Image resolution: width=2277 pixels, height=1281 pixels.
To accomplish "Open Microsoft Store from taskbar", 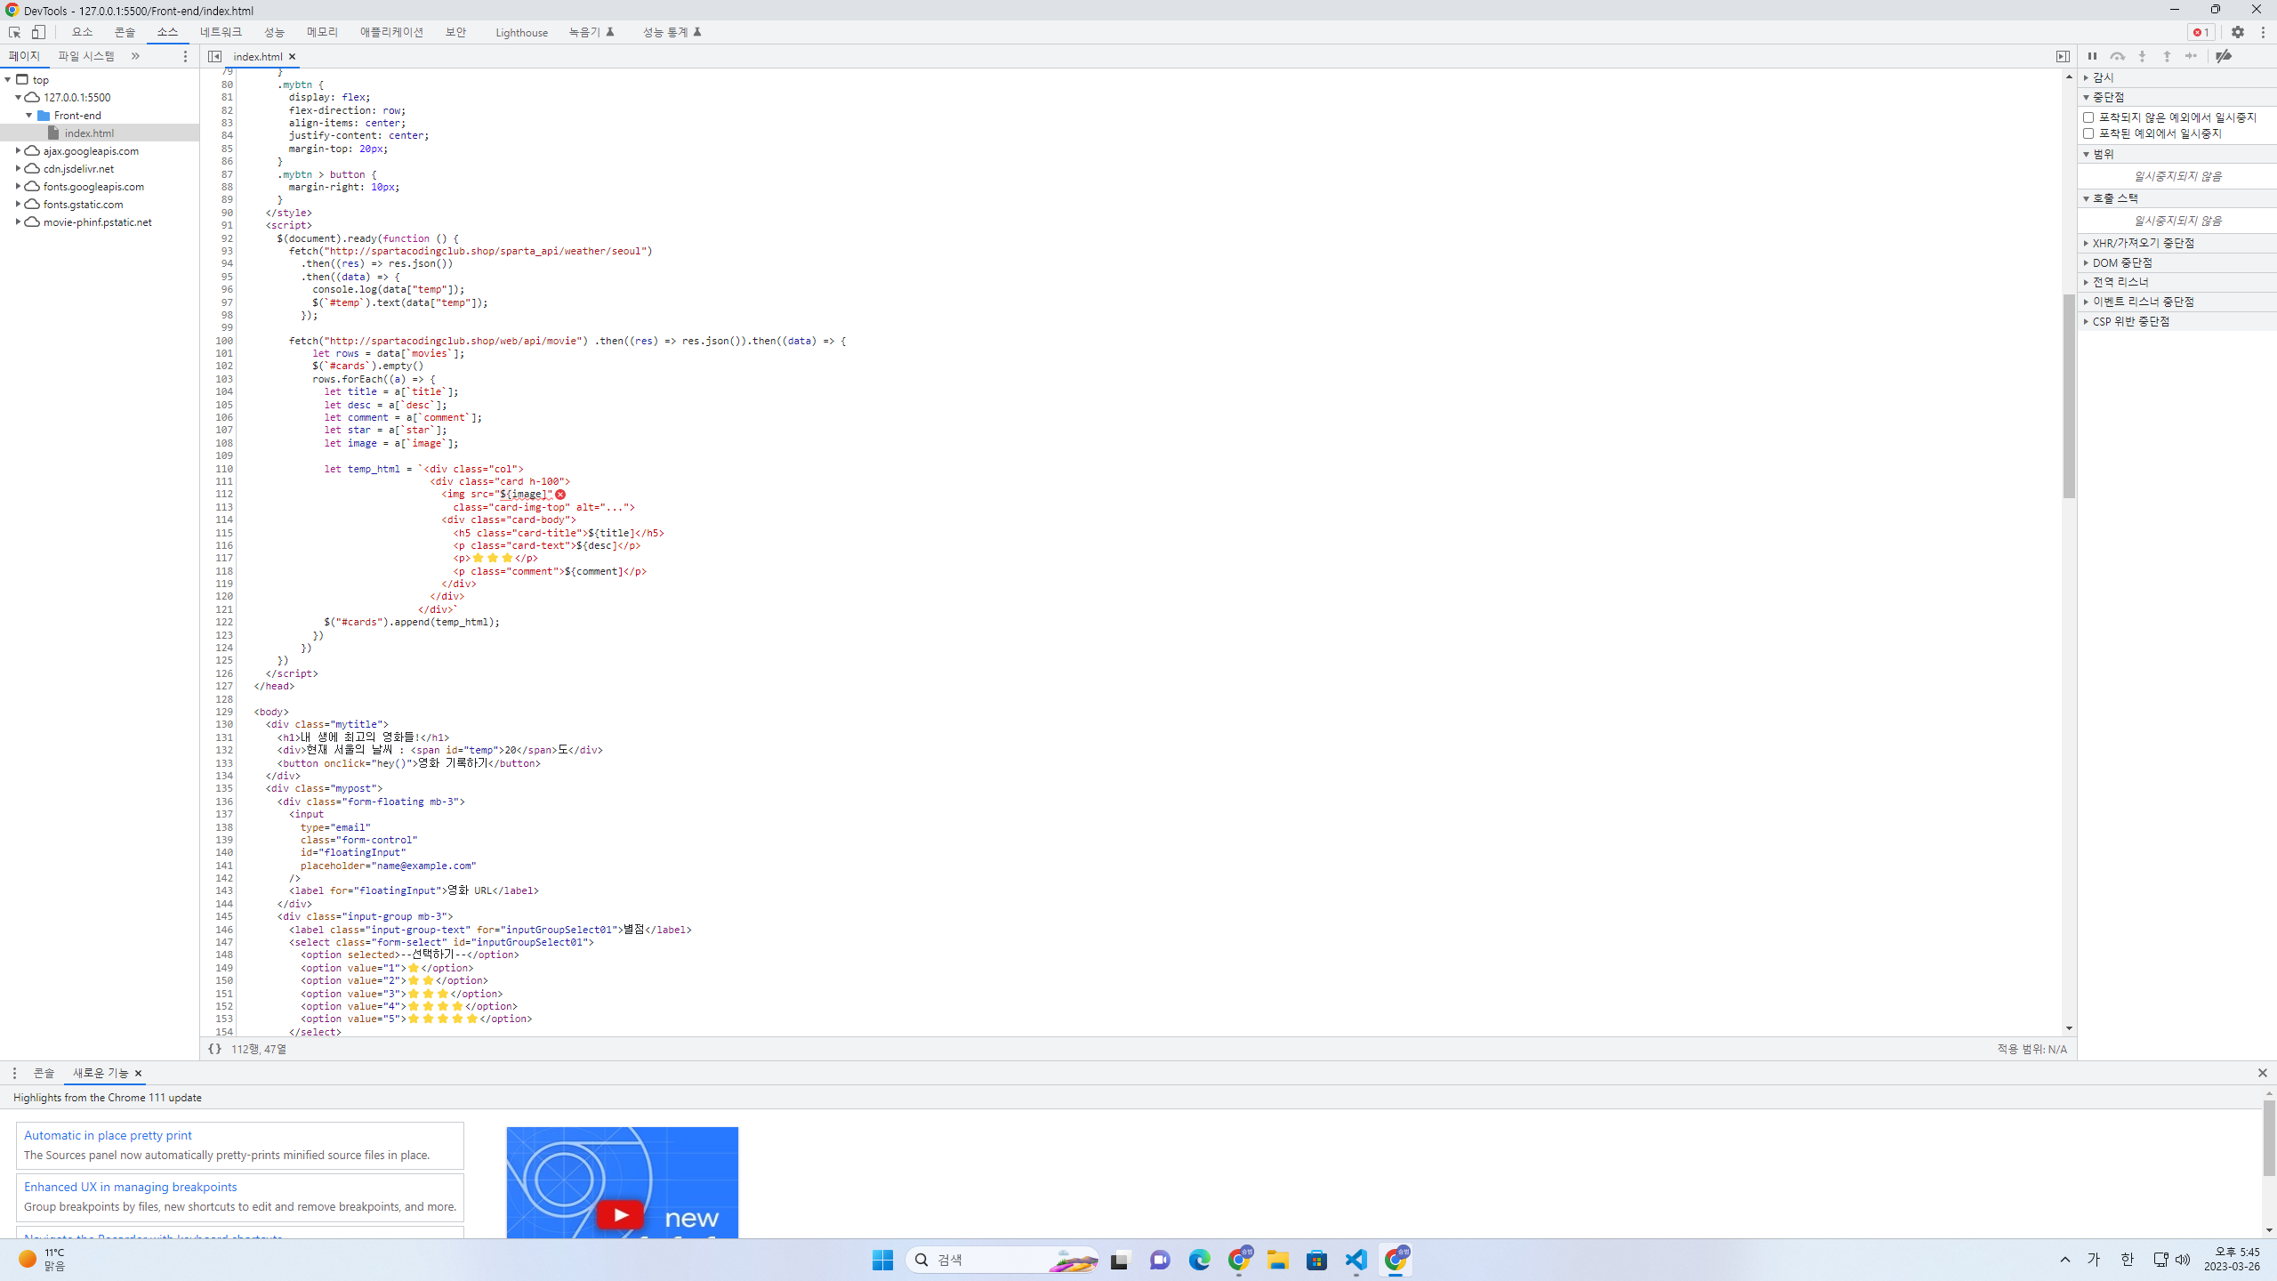I will [x=1316, y=1260].
